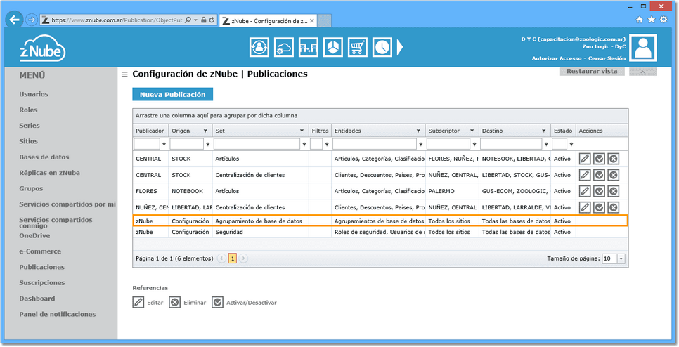Focus the Entidades column filter input
This screenshot has height=347, width=679.
coord(375,144)
